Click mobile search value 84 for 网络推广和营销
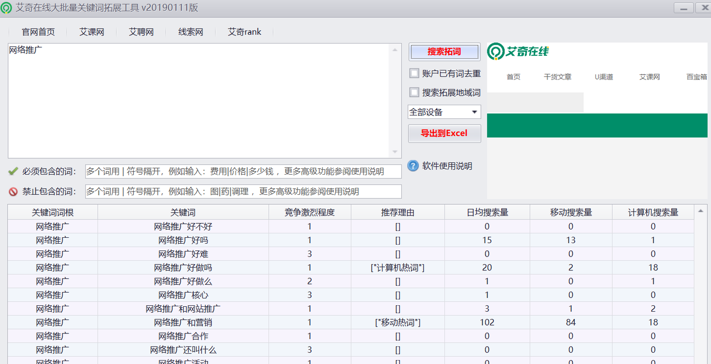This screenshot has height=364, width=711. pos(571,323)
